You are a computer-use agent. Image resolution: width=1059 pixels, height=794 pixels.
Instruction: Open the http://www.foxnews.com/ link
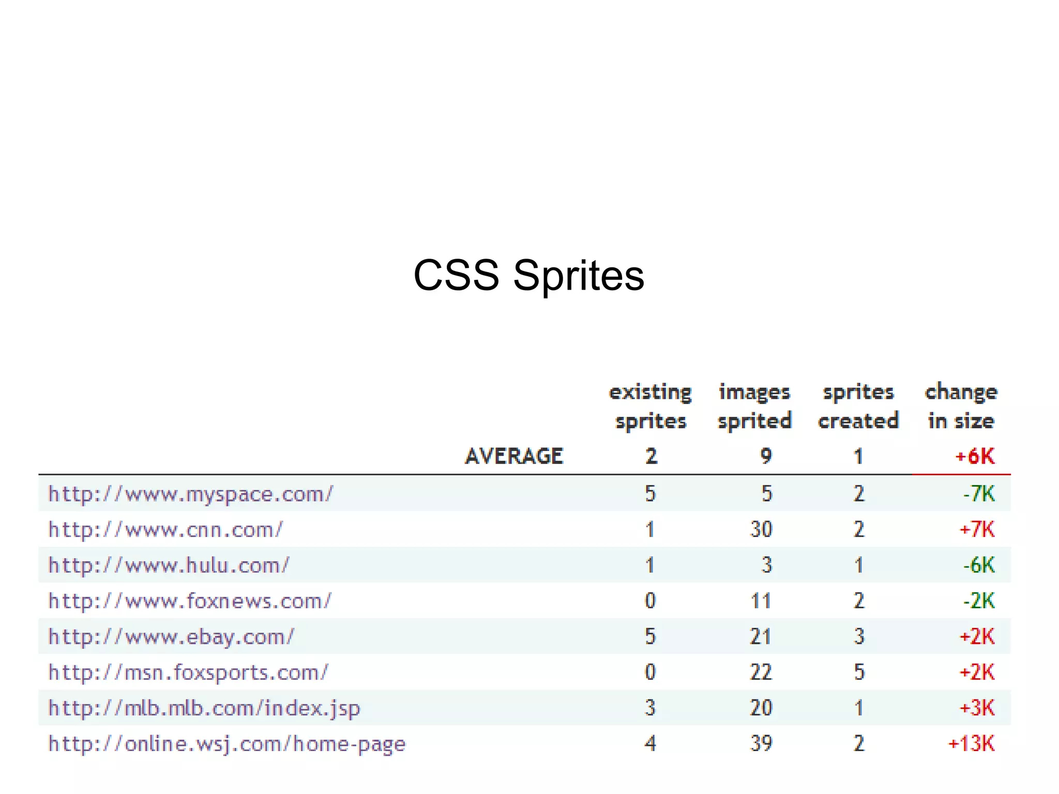pyautogui.click(x=189, y=601)
